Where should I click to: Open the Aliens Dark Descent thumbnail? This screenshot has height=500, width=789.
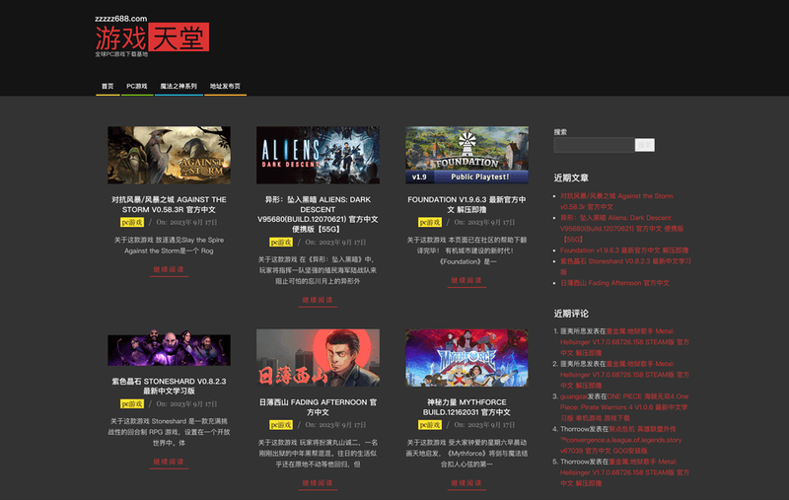(x=318, y=155)
